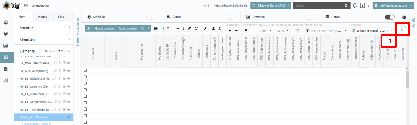This screenshot has width=417, height=125.
Task: Open the Elbtower Signa_LPH5 project dropdown
Action: [271, 5]
